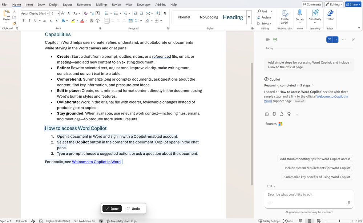
Task: Open the Editing mode dropdown at top right
Action: coord(334,4)
